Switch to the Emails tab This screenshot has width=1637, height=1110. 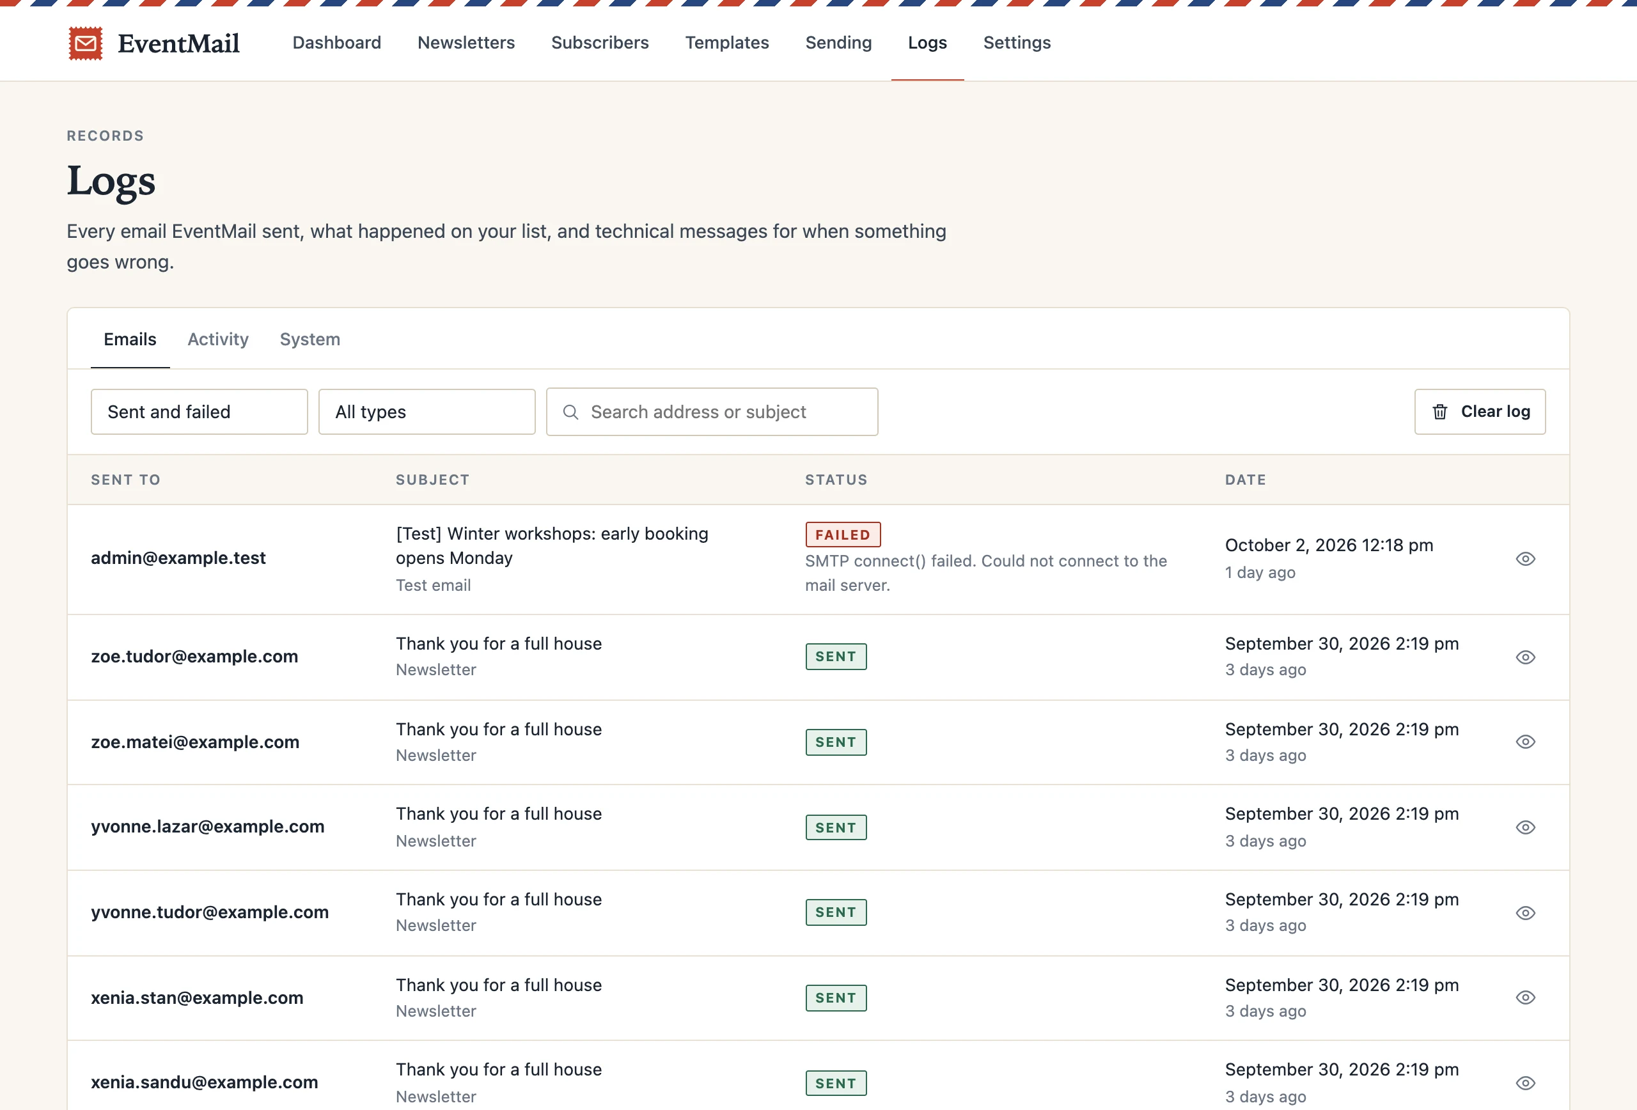130,340
